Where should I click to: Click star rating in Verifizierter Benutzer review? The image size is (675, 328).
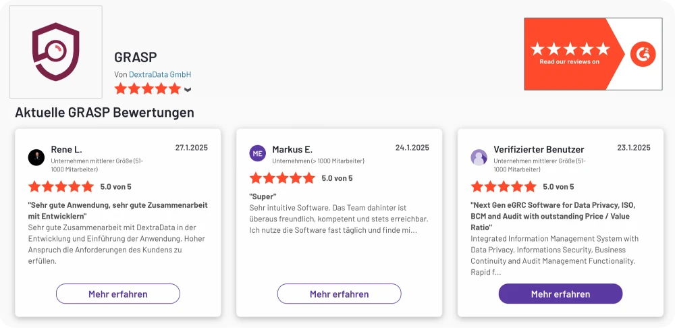tap(504, 186)
